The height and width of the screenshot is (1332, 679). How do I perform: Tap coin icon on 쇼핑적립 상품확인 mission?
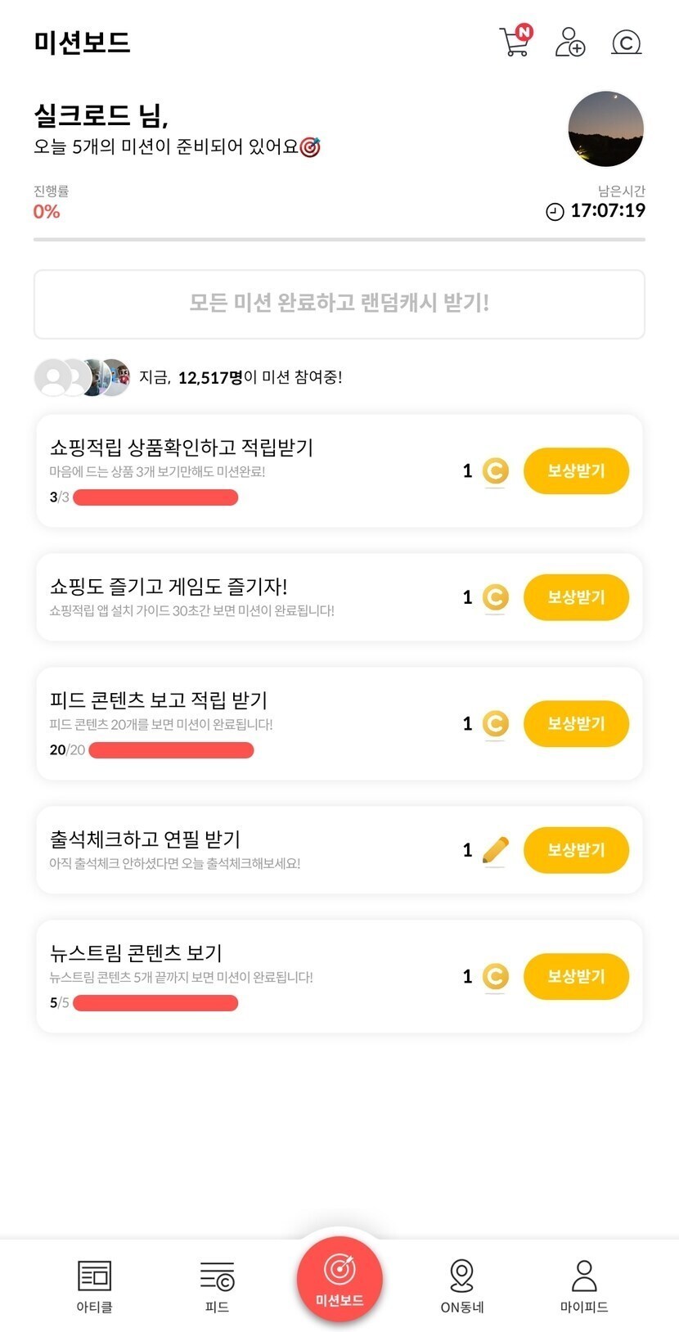point(495,471)
